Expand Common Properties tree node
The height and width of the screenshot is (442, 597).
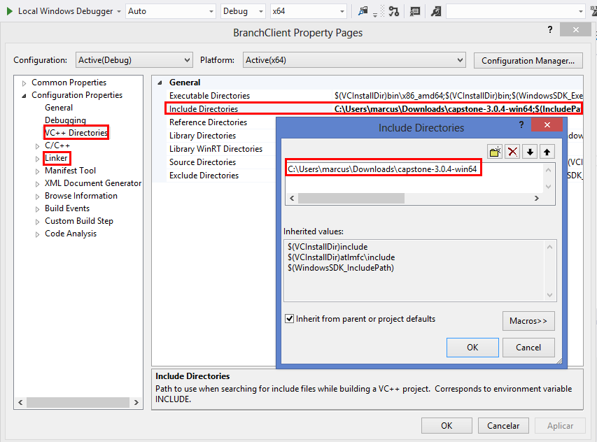click(24, 83)
